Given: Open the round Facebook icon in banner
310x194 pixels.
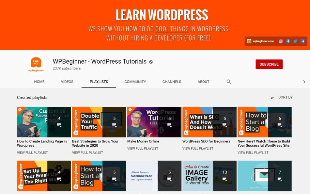Looking at the screenshot, I should 288,41.
